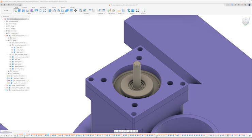Select the Measure tool
The width and height of the screenshot is (252, 138).
[119, 11]
